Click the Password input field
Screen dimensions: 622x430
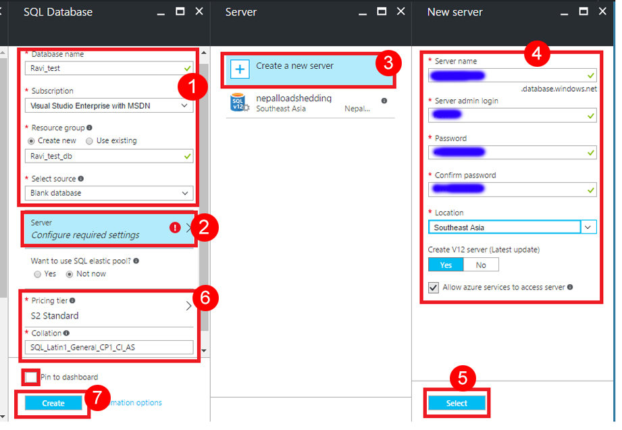tap(512, 153)
